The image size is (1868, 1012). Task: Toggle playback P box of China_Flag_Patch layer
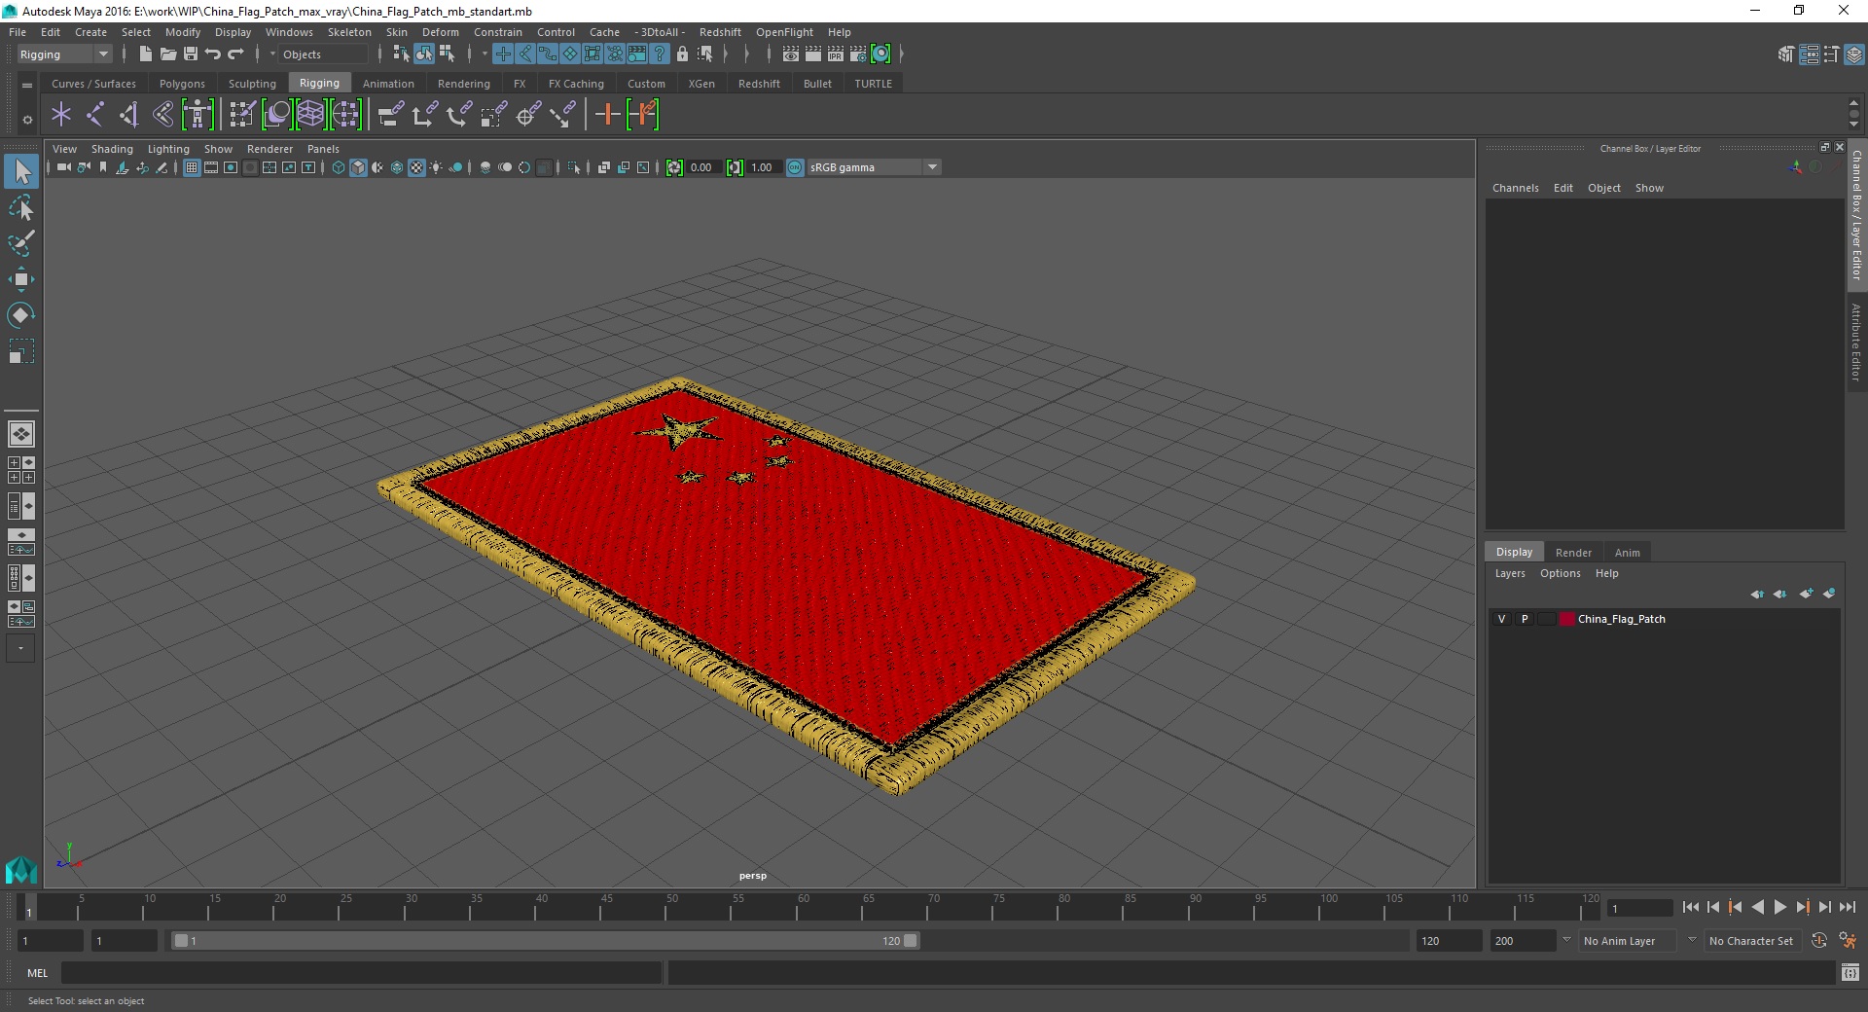tap(1525, 619)
